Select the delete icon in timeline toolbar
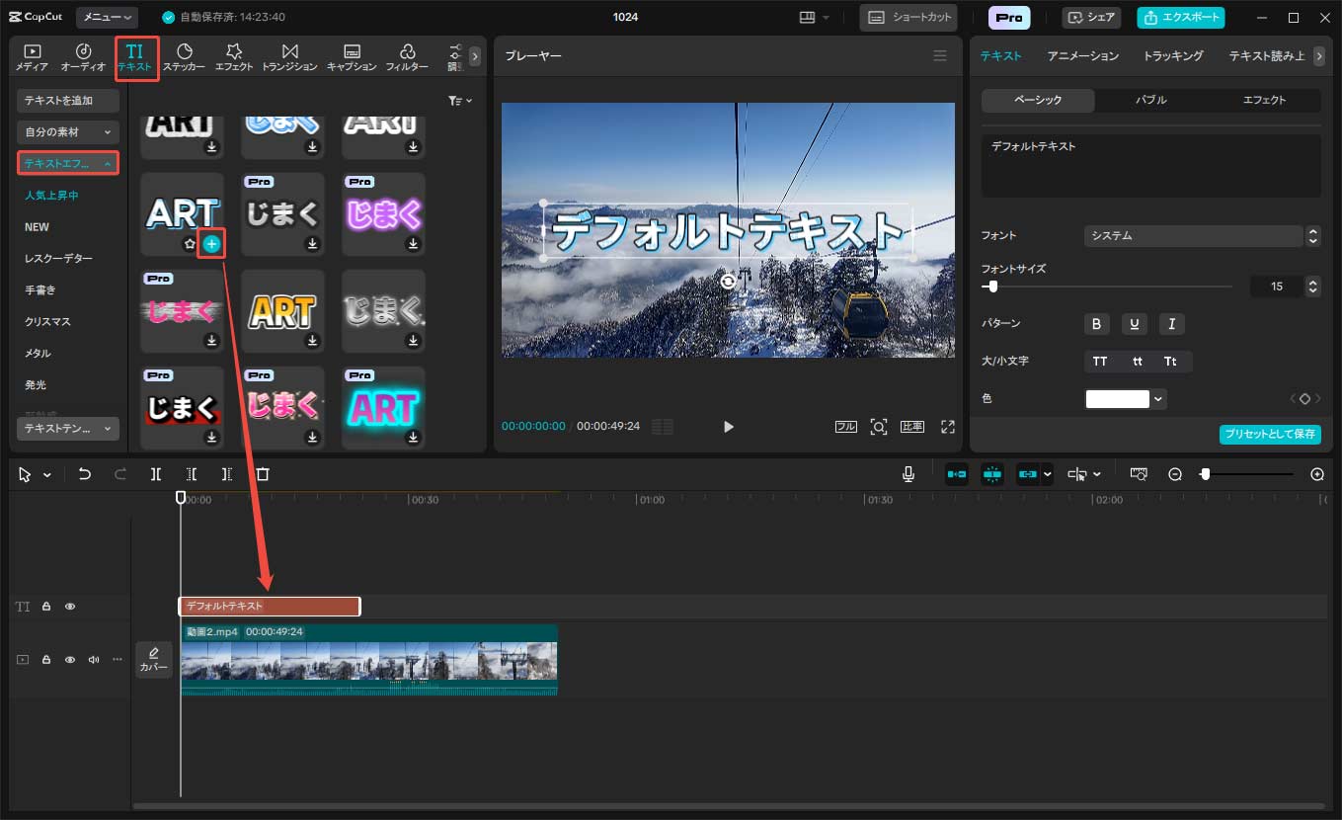Image resolution: width=1342 pixels, height=820 pixels. (262, 473)
